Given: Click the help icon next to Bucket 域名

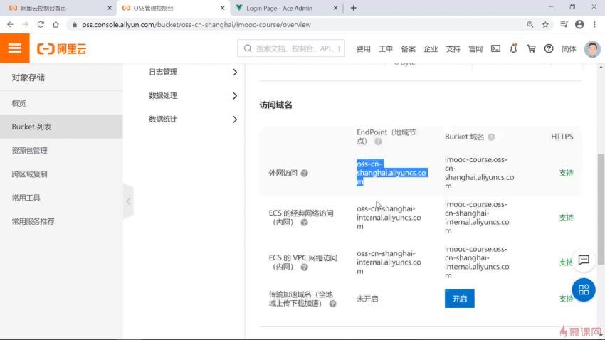Looking at the screenshot, I should point(491,137).
